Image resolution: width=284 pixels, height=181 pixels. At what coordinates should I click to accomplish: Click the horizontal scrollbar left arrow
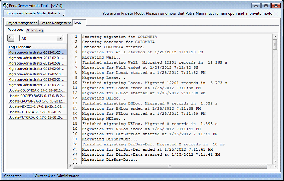[70, 166]
